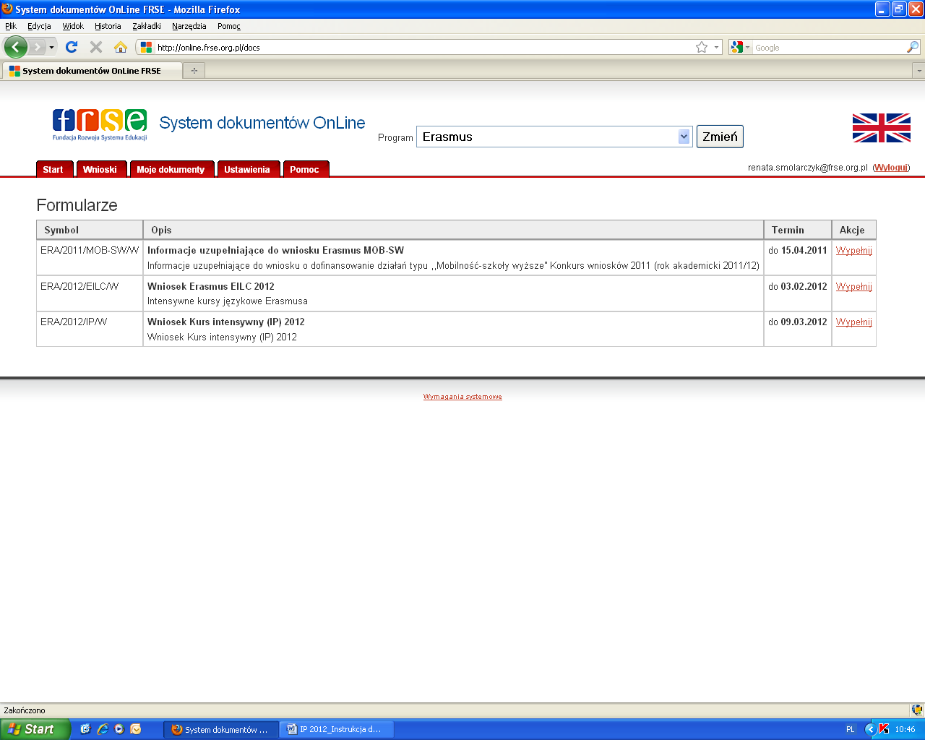Open the Edycja menu
The width and height of the screenshot is (925, 740).
39,26
